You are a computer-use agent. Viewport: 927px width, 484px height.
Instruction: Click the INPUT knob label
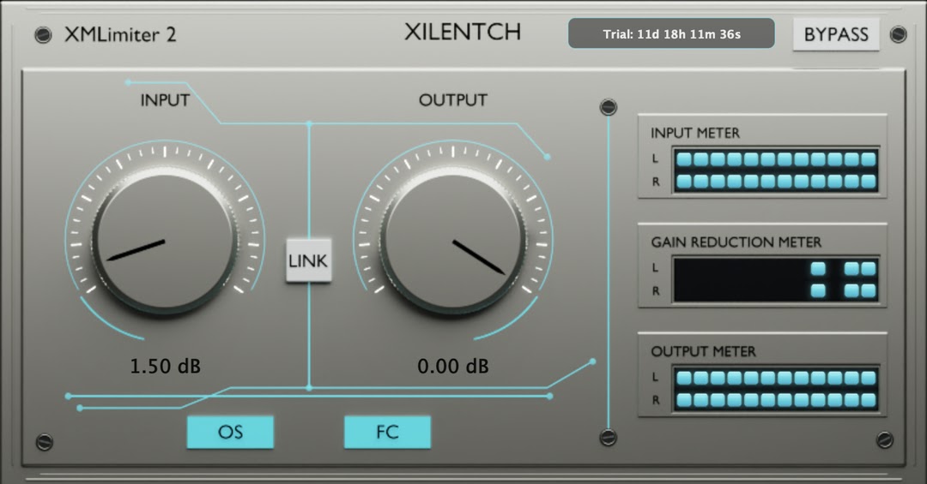[165, 100]
